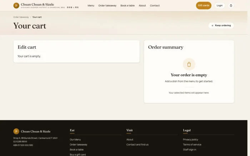The image size is (250, 156).
Task: Click the phone number 02 6288 8899 in footer
Action: pyautogui.click(x=20, y=141)
